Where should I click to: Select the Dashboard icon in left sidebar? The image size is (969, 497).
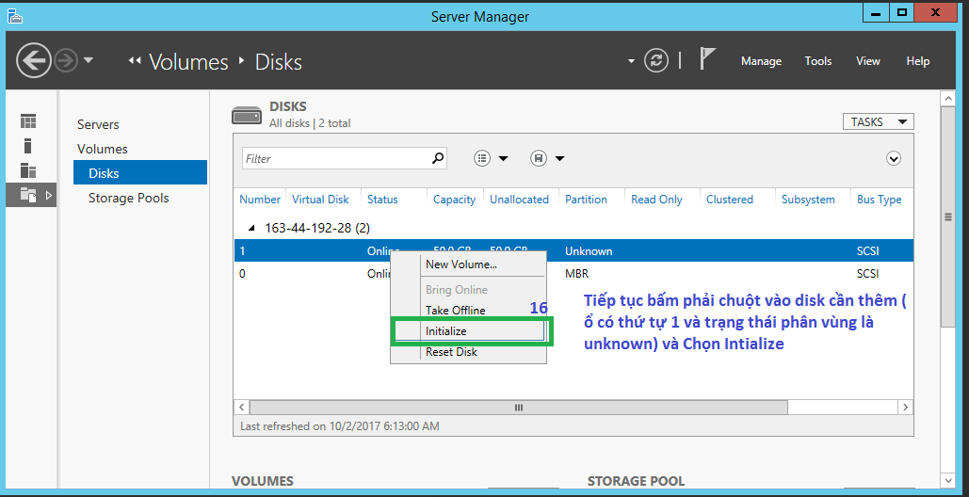28,121
